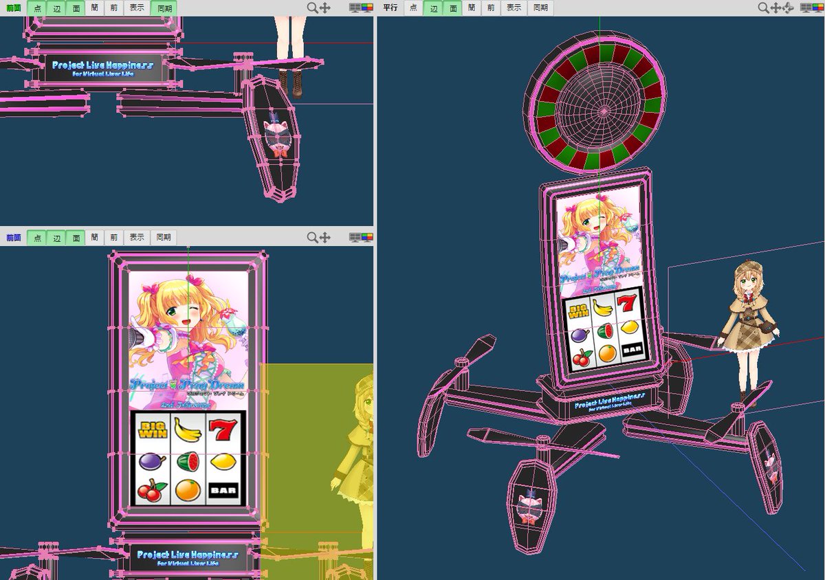
Task: Click the colored monitor icon in bottom-left viewport
Action: (367, 237)
